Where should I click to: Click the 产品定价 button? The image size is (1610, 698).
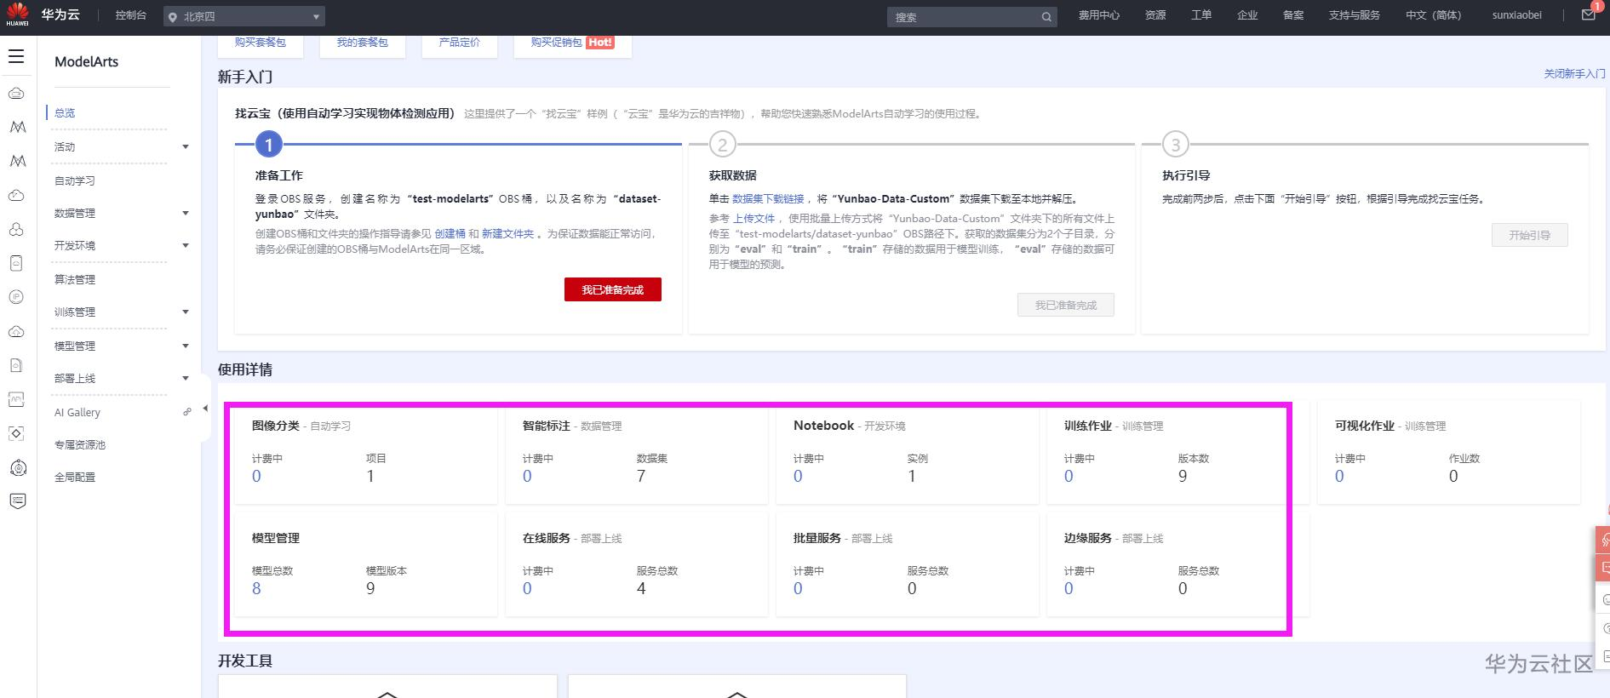click(459, 44)
